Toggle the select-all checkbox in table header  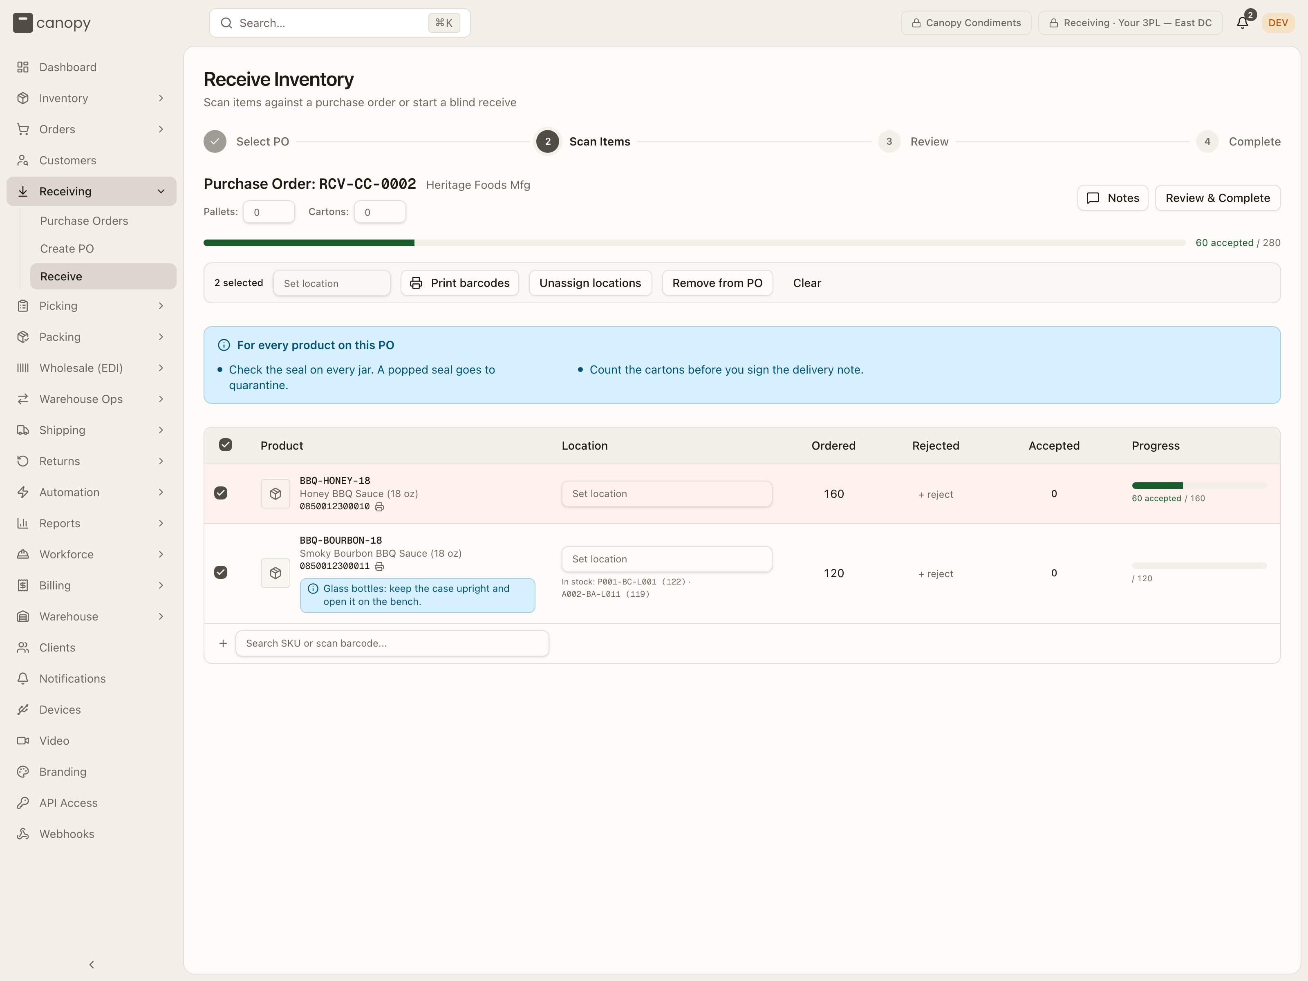click(225, 445)
